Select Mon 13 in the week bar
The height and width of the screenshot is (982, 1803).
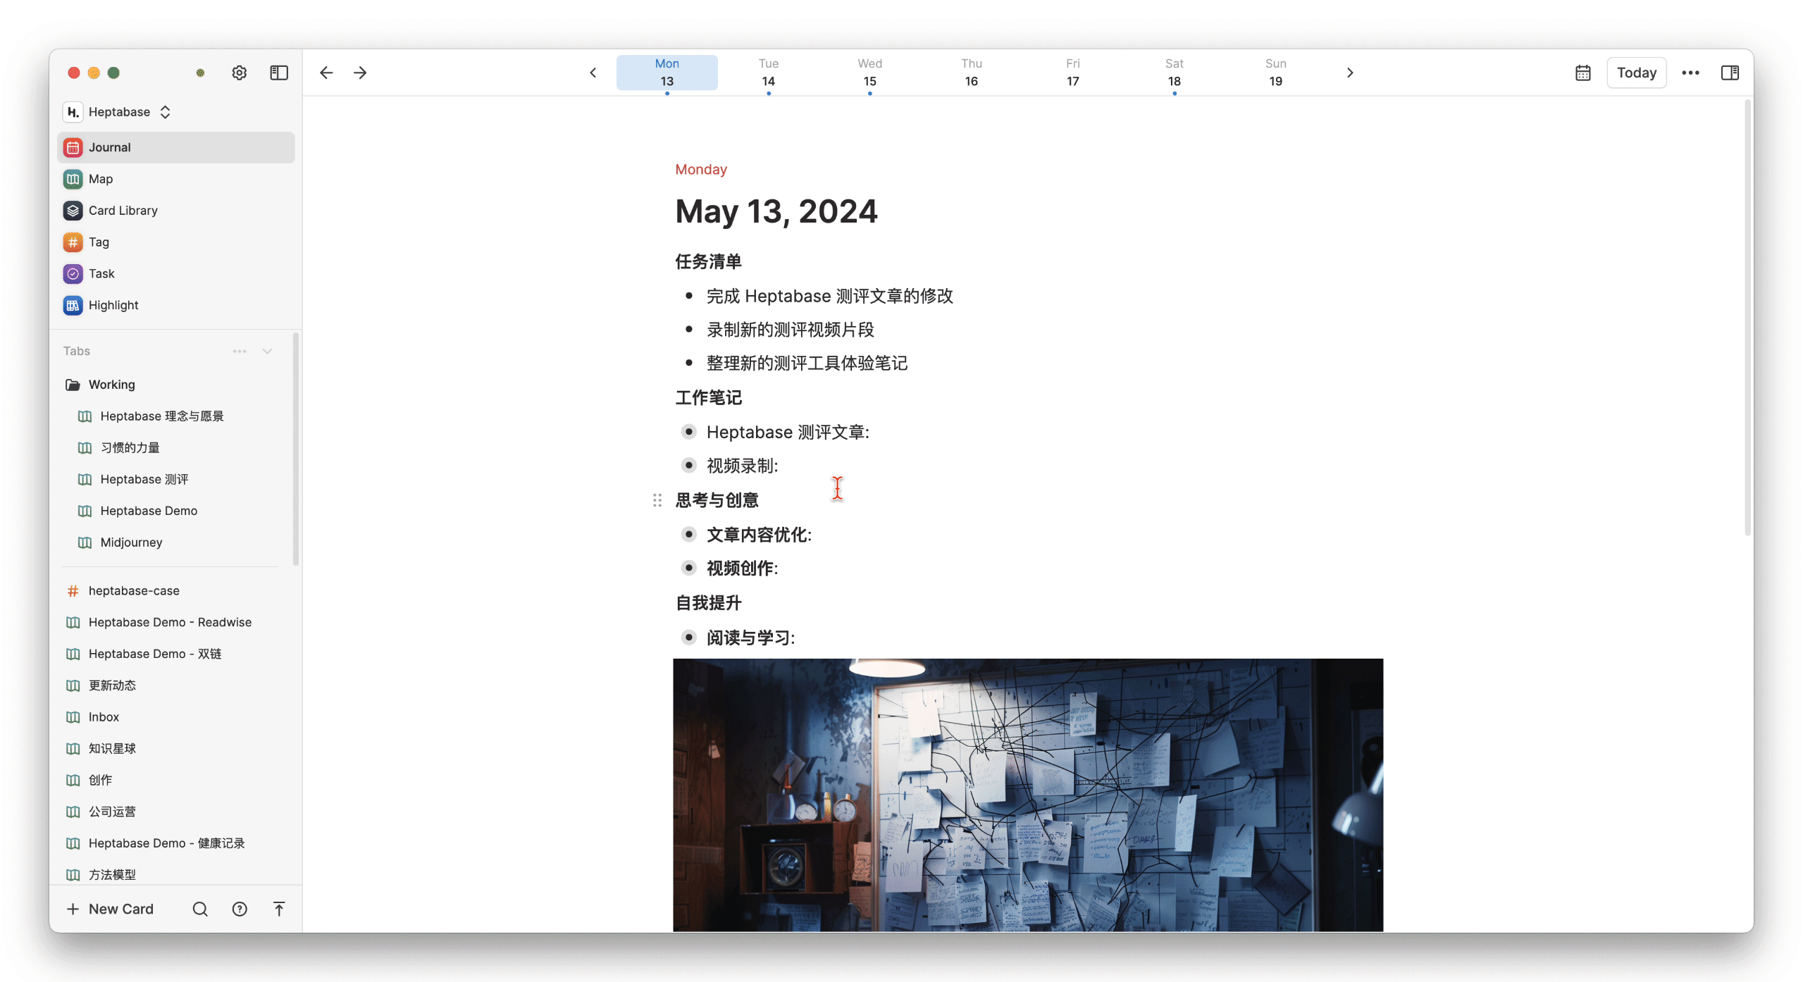tap(667, 73)
